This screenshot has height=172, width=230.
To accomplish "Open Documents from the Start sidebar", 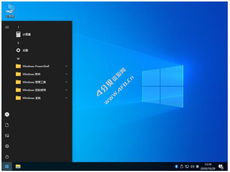I will point(7,125).
